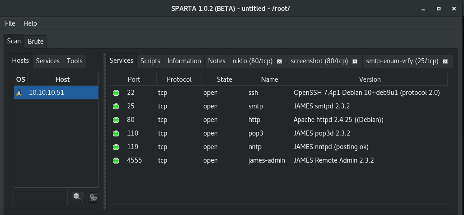Click port number 4555 cell
This screenshot has width=464, height=215.
click(134, 161)
